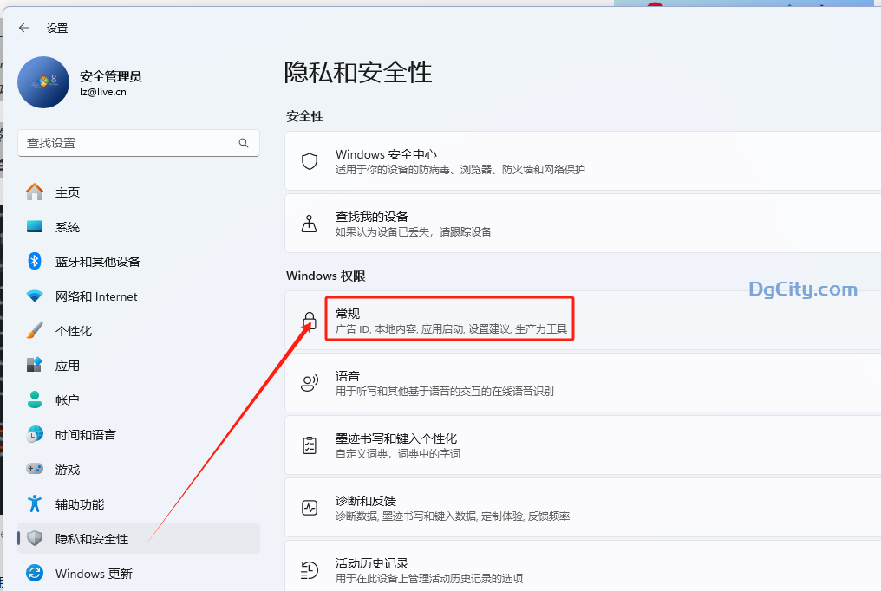
Task: Click the Personalization brush icon
Action: click(x=35, y=330)
